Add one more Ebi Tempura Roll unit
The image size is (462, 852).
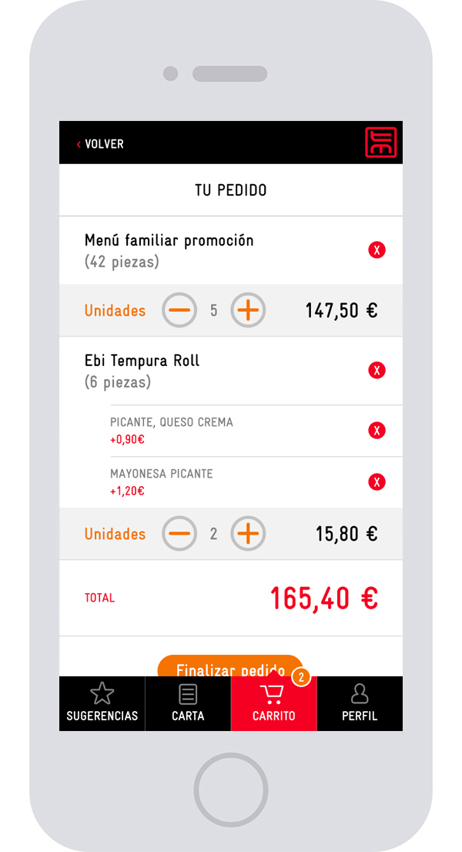pyautogui.click(x=248, y=533)
